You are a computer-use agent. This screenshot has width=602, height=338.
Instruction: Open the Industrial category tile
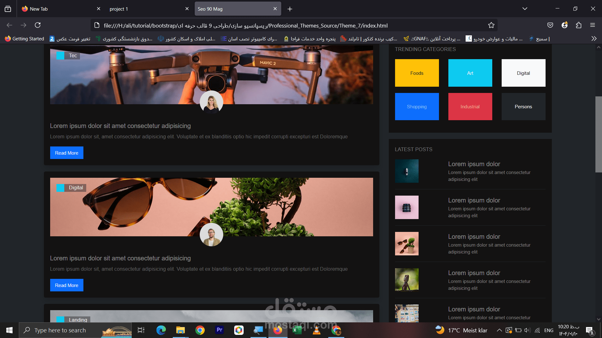(x=470, y=106)
